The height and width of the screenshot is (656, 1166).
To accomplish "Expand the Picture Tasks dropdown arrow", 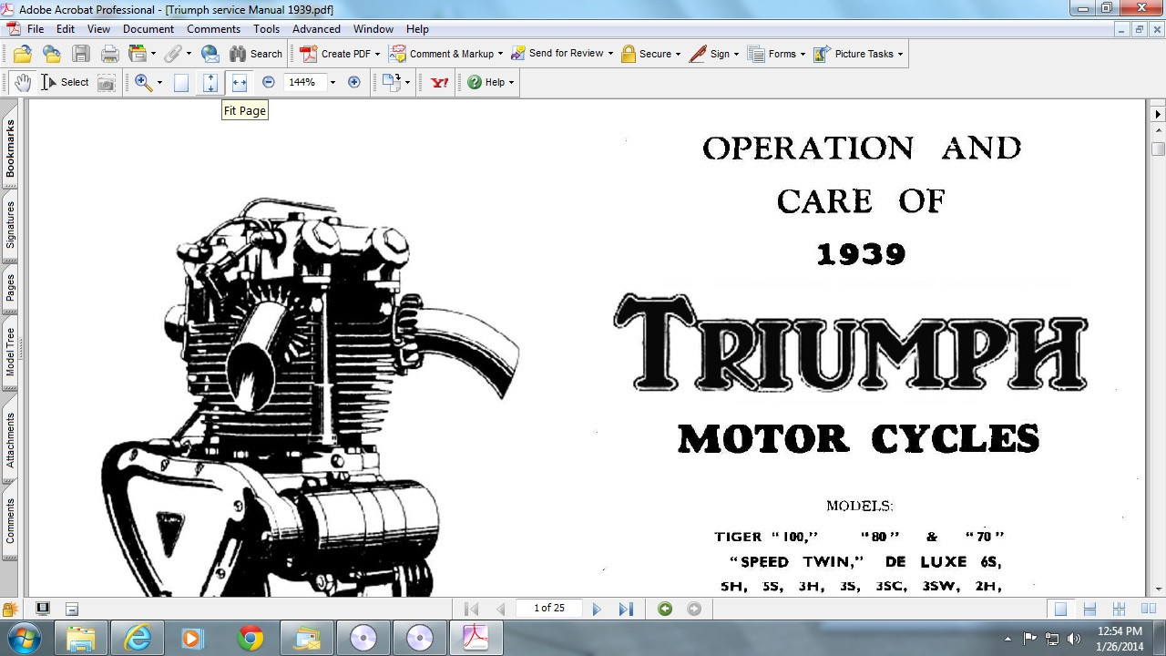I will coord(900,54).
